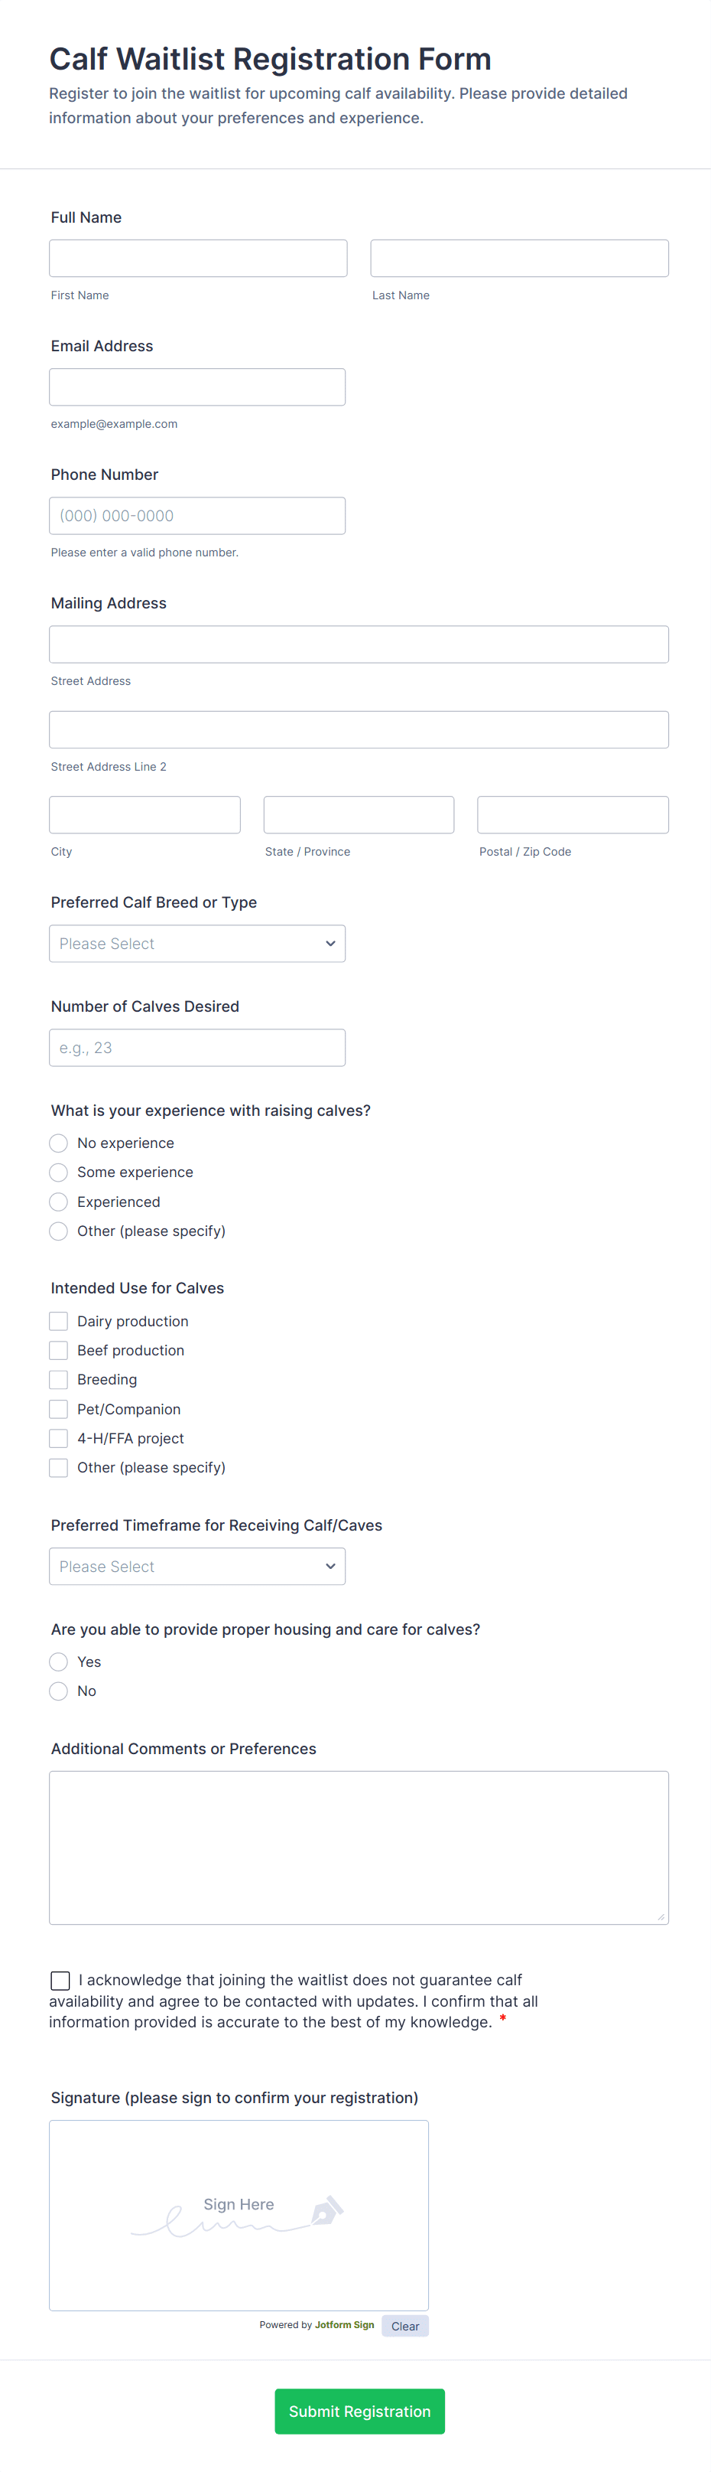
Task: Click the Submit Registration button
Action: pyautogui.click(x=359, y=2411)
